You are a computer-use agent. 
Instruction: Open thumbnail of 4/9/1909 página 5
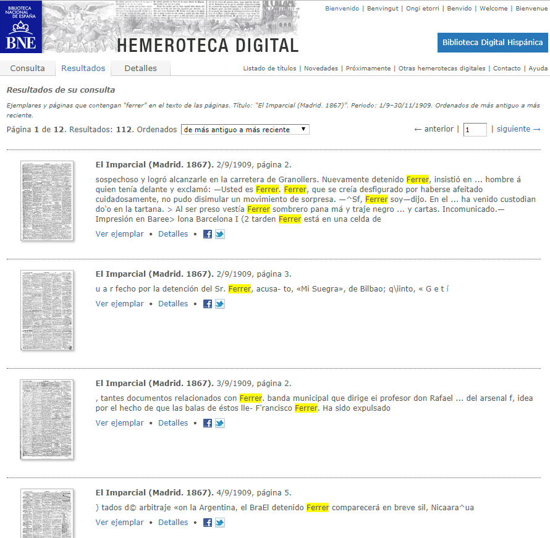[47, 513]
